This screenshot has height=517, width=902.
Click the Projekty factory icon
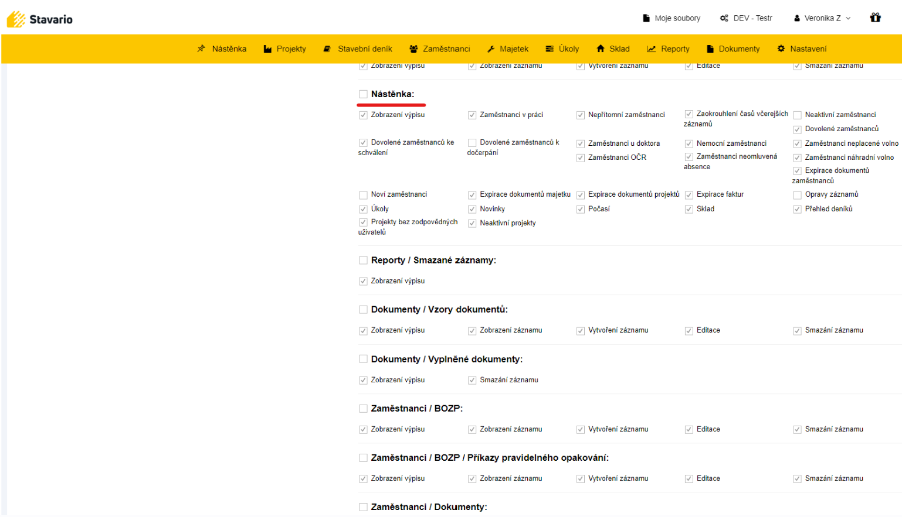point(267,49)
